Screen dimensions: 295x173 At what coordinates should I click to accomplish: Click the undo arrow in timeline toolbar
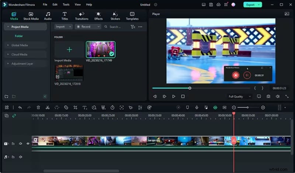tap(20, 107)
